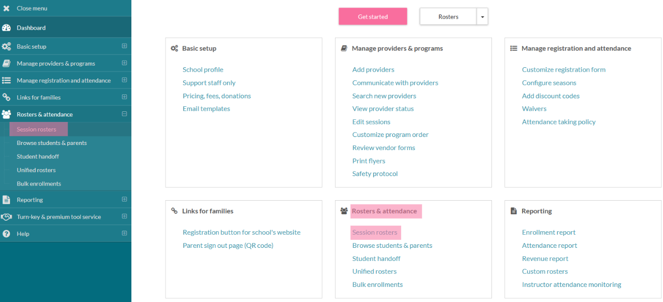Image resolution: width=663 pixels, height=302 pixels.
Task: Click the Close menu X icon
Action: click(7, 9)
